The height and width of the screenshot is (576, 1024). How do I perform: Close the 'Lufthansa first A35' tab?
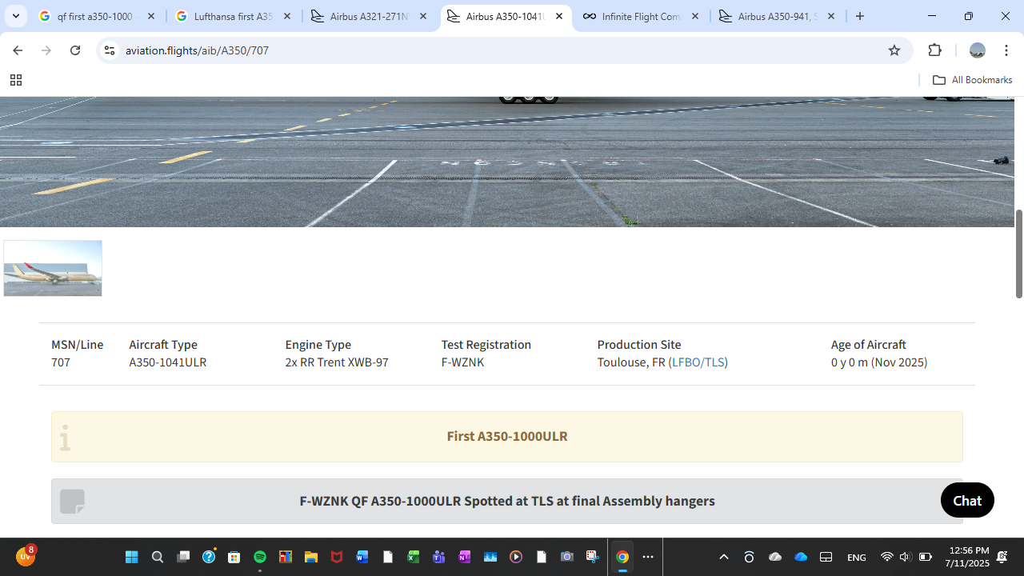pyautogui.click(x=287, y=16)
